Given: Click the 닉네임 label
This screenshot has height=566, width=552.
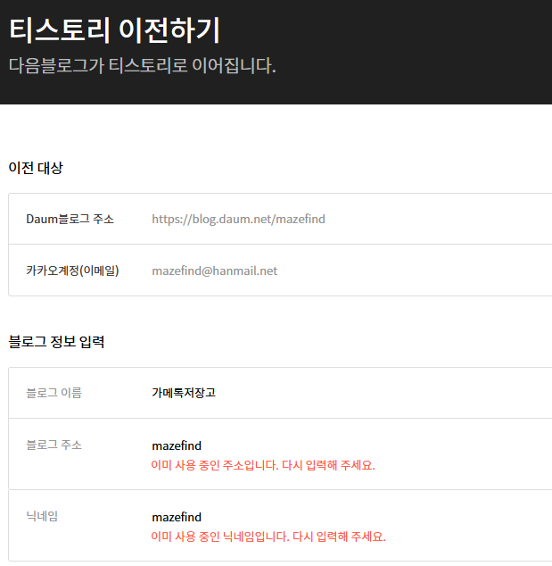Looking at the screenshot, I should tap(42, 516).
